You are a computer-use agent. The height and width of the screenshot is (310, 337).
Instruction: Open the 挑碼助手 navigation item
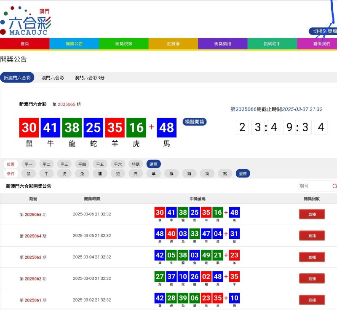click(x=272, y=44)
